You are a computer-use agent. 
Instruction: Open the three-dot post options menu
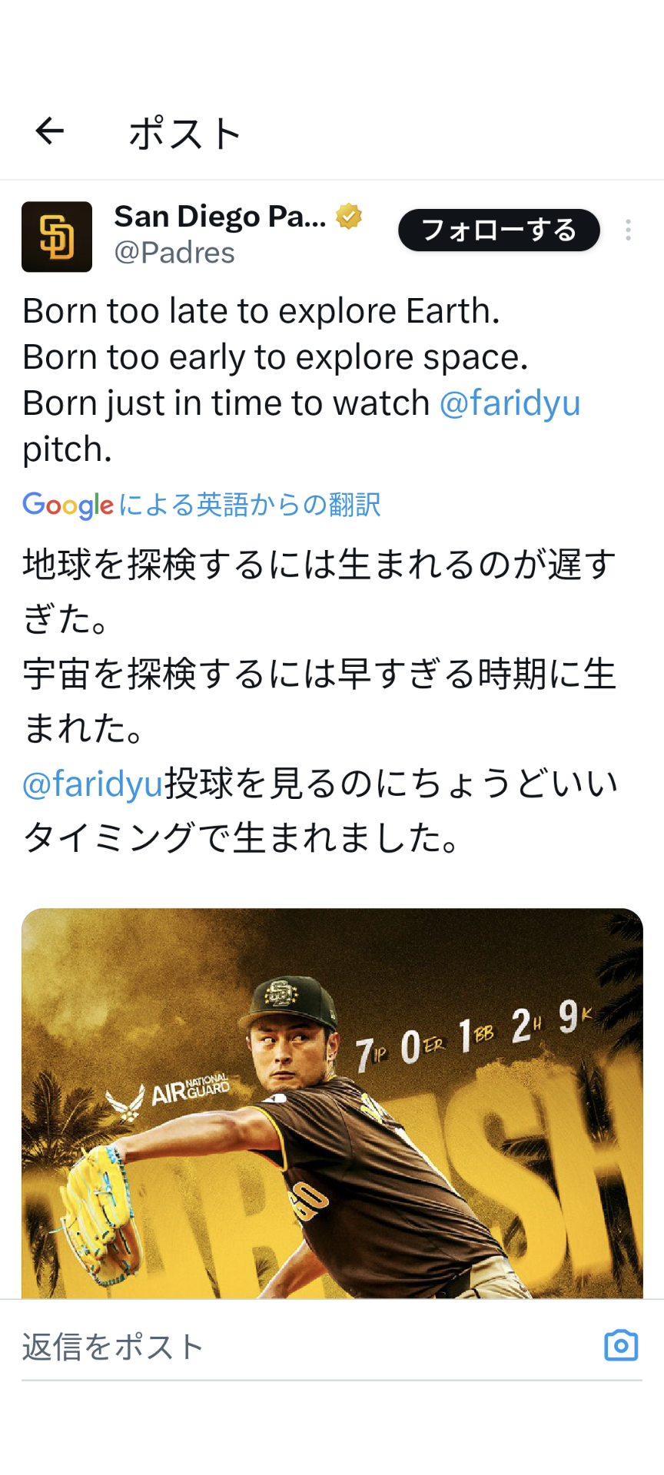click(628, 230)
